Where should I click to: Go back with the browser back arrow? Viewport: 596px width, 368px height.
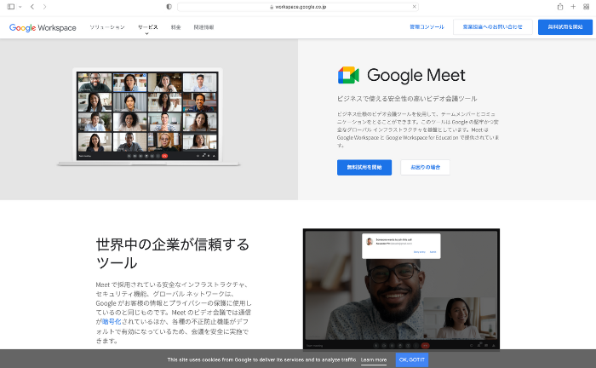coord(32,7)
